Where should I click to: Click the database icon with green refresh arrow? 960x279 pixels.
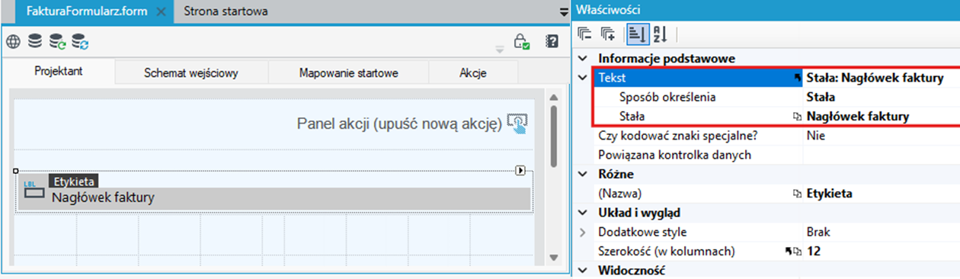(x=57, y=41)
